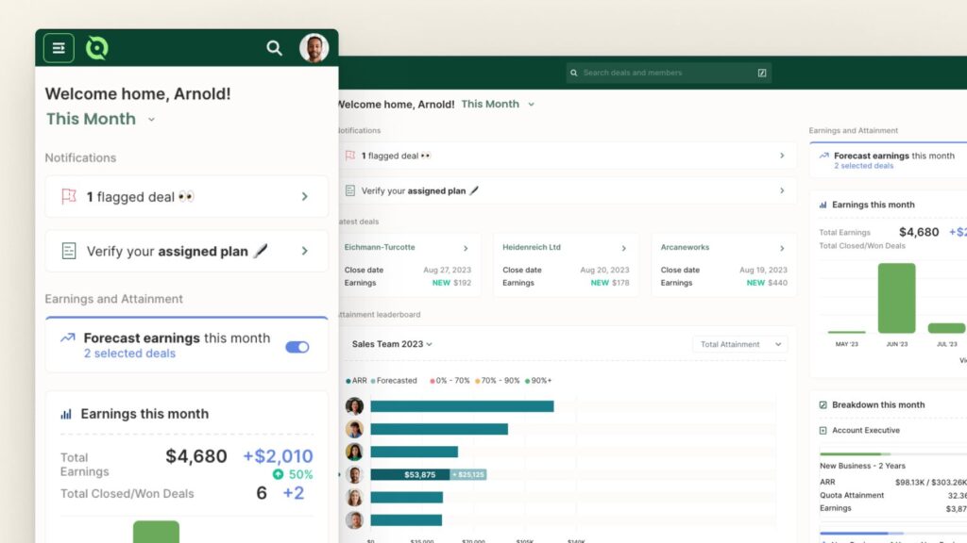
Task: Click the magnifier icon in desktop search bar
Action: 573,73
